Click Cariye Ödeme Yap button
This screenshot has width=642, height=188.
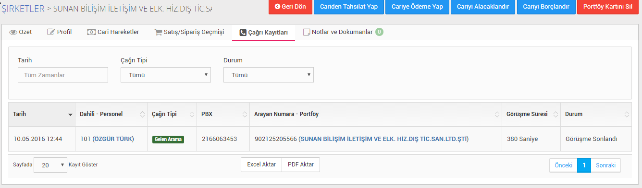pos(417,7)
